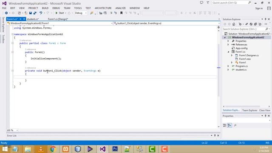The height and width of the screenshot is (153, 272).
Task: Open the feedback speech bubble icon in title bar
Action: (x=201, y=3)
